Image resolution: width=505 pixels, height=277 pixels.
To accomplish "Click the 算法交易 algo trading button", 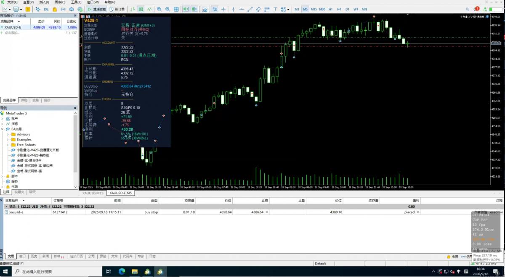I will pos(97,9).
